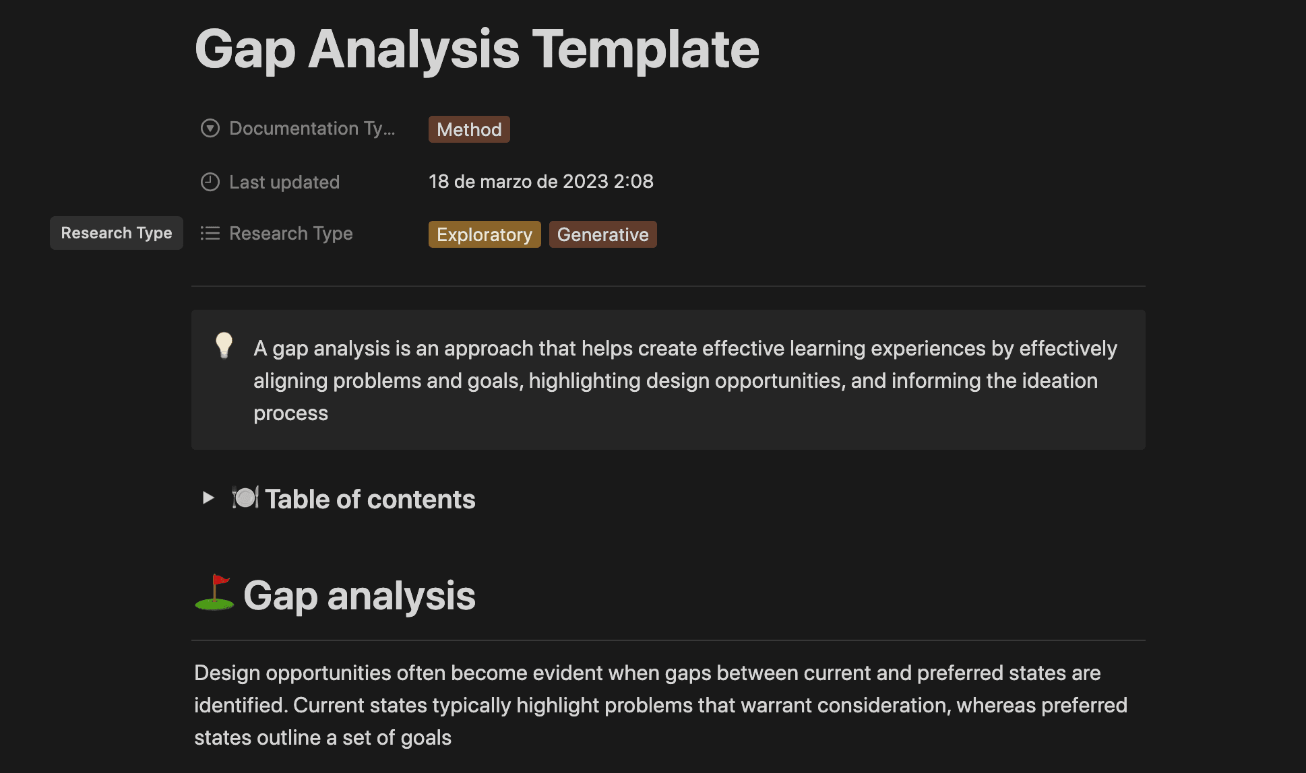The width and height of the screenshot is (1306, 773).
Task: Click inside the gap analysis description callout
Action: tap(667, 380)
